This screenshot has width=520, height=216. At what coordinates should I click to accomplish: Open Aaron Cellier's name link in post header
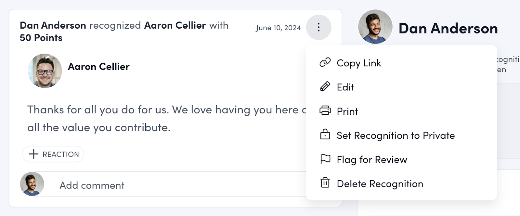click(175, 25)
